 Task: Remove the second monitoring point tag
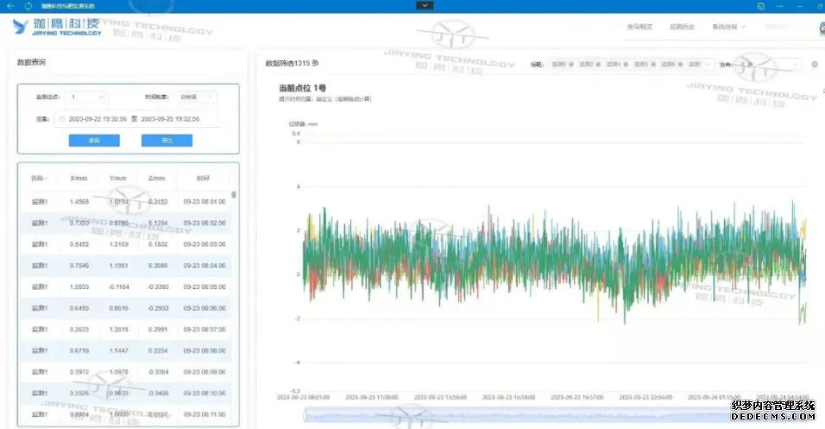pyautogui.click(x=600, y=65)
